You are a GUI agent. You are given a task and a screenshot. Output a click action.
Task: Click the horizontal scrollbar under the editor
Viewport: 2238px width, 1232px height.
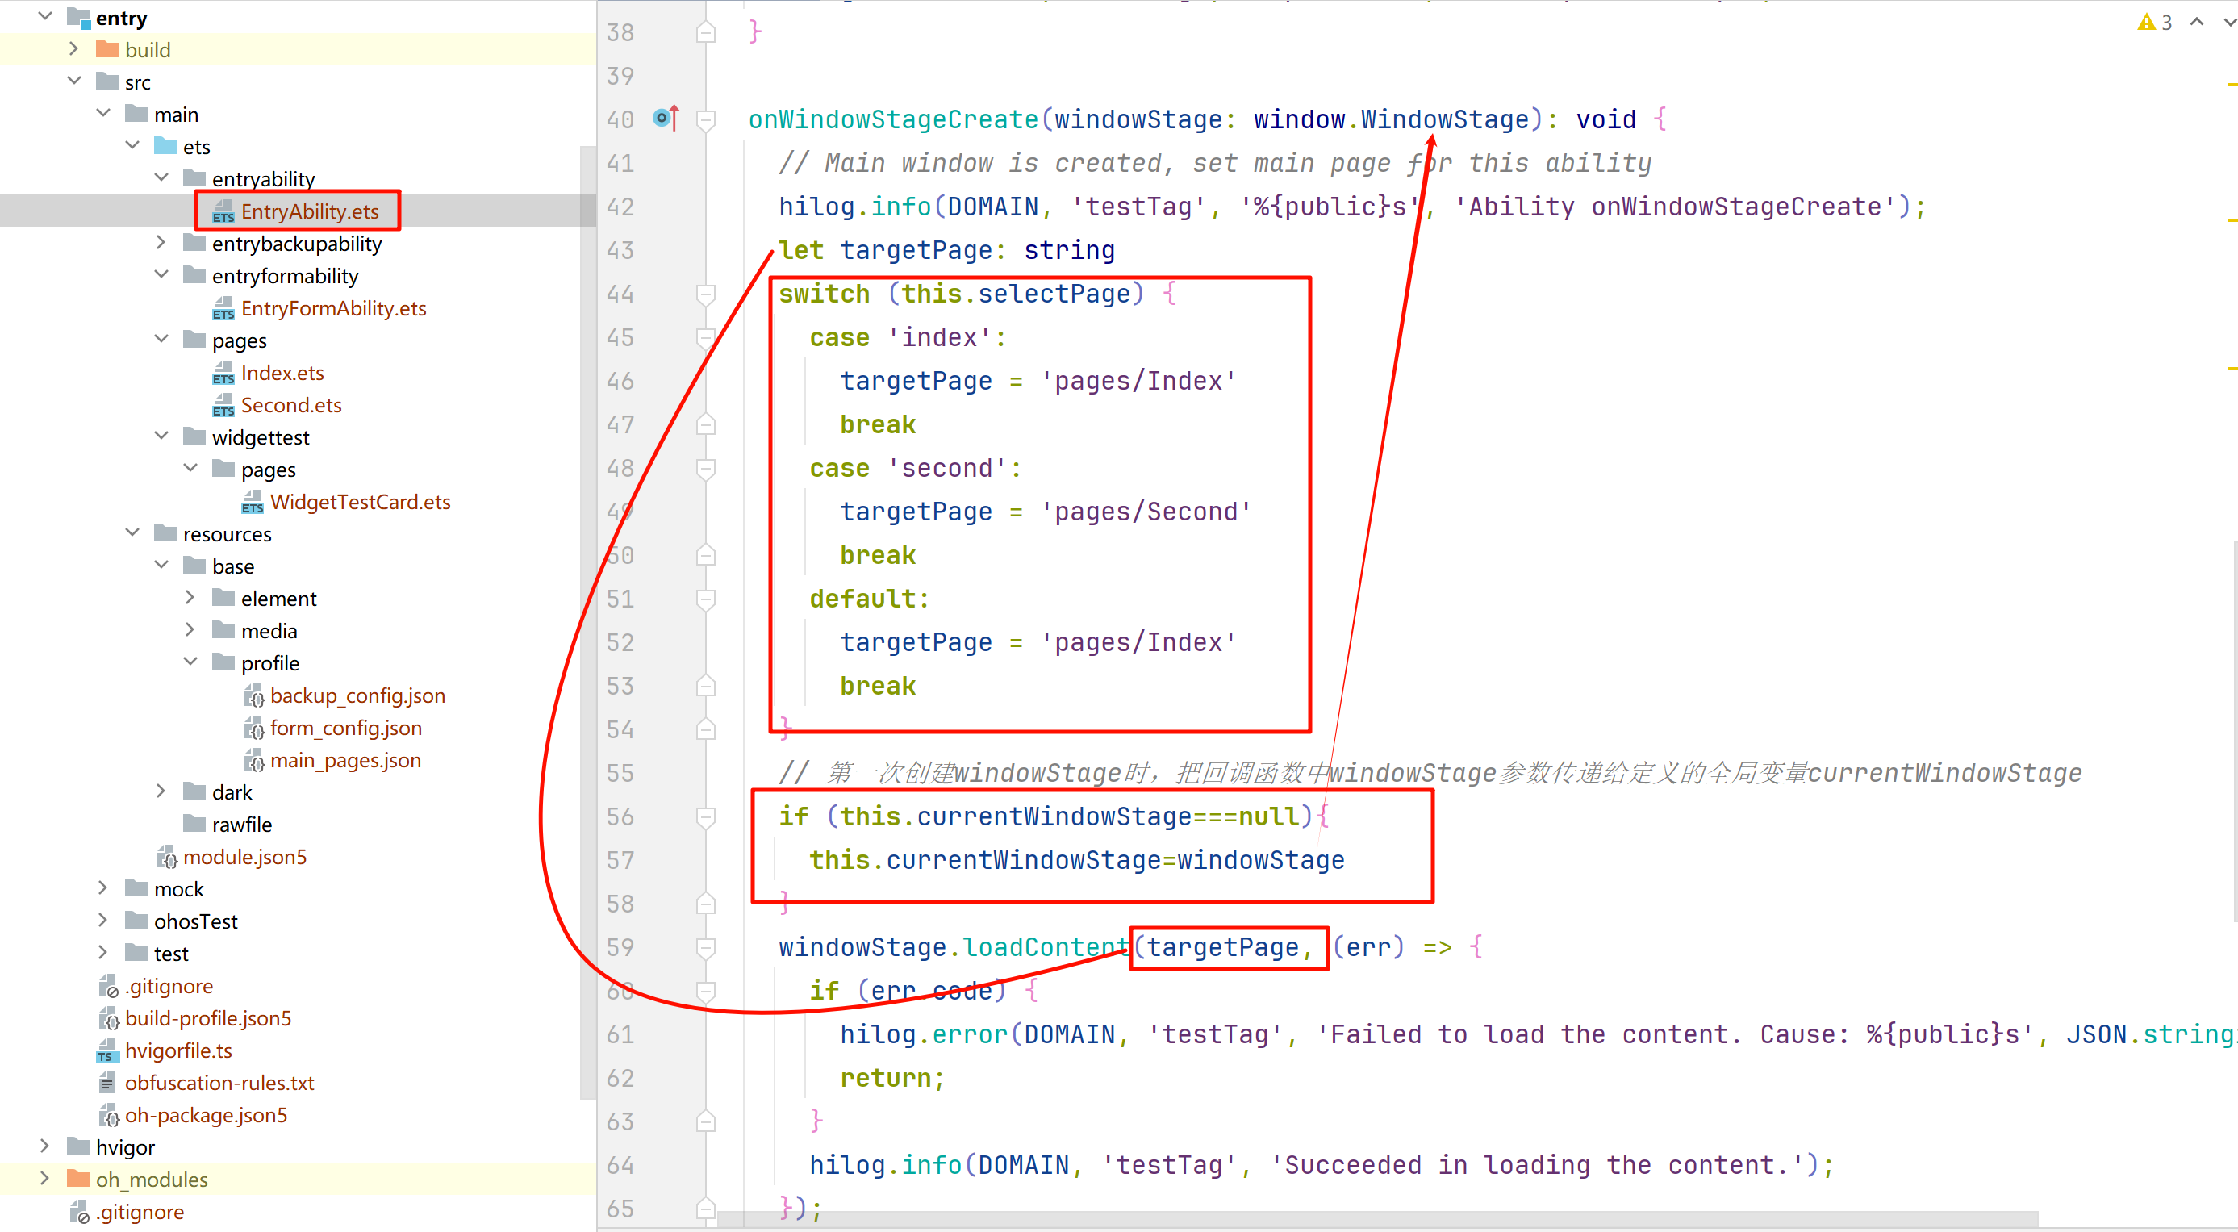click(x=1376, y=1220)
